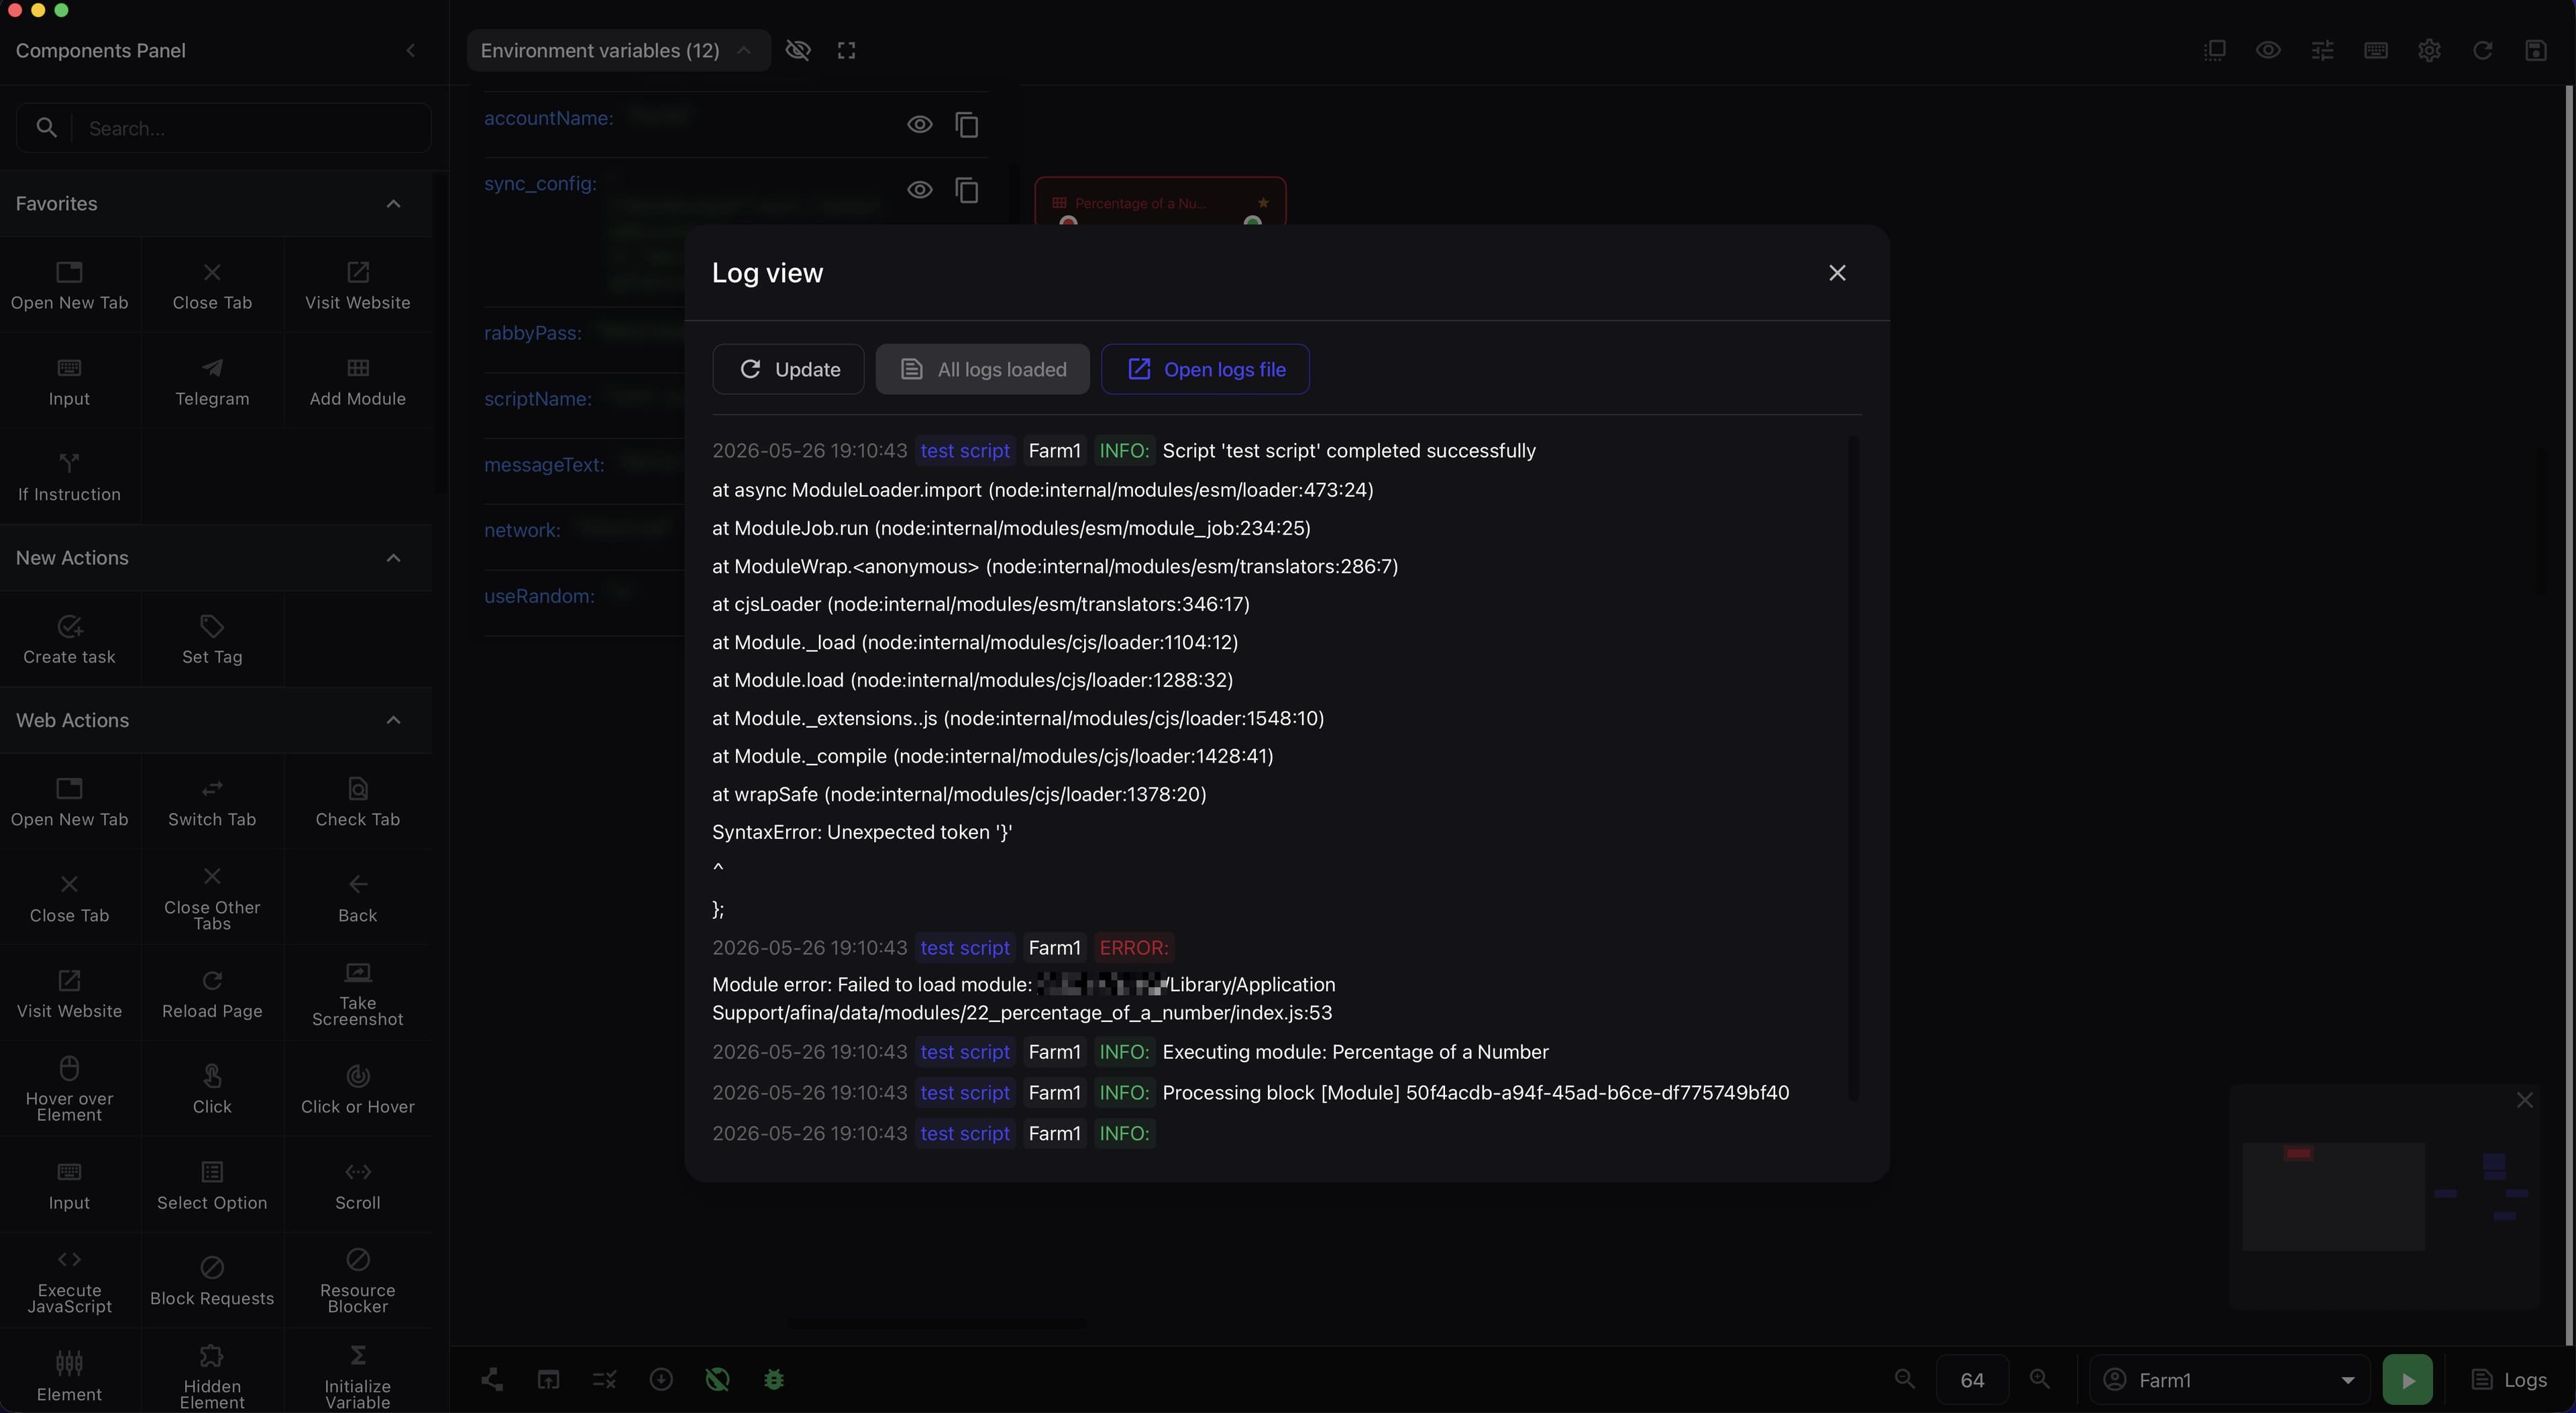Viewport: 2576px width, 1413px height.
Task: Open the top toolbar sliders settings icon
Action: coord(2322,50)
